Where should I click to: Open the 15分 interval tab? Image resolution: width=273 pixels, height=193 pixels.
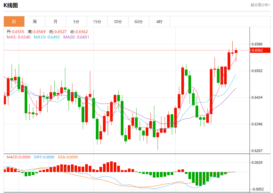[97, 22]
